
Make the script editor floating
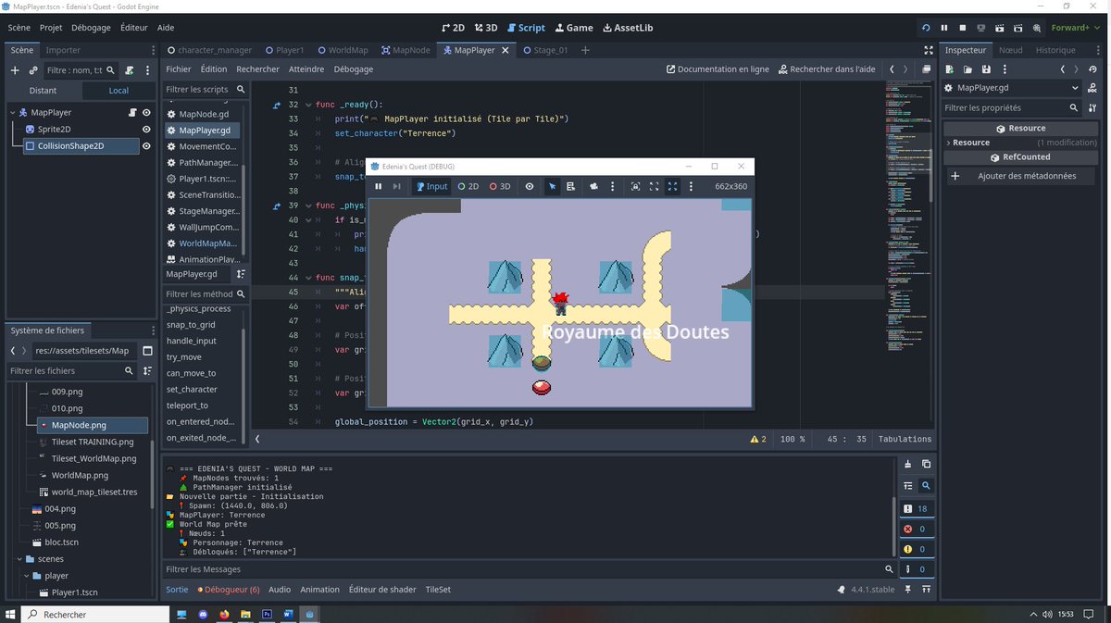pos(927,69)
